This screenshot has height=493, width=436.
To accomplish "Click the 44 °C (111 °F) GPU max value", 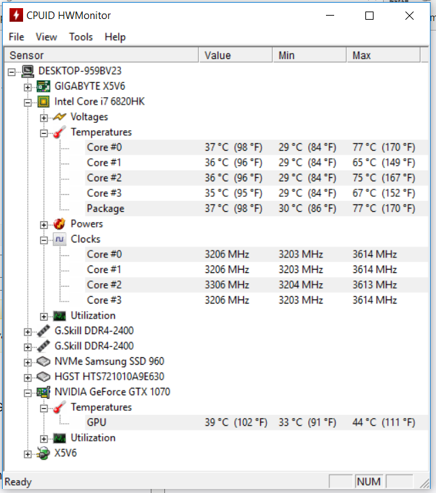I will [x=384, y=422].
